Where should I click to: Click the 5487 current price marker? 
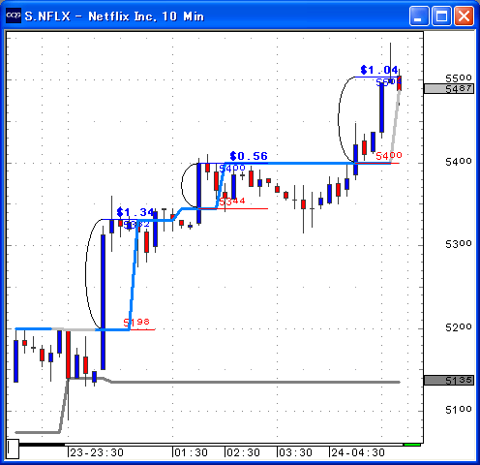449,88
